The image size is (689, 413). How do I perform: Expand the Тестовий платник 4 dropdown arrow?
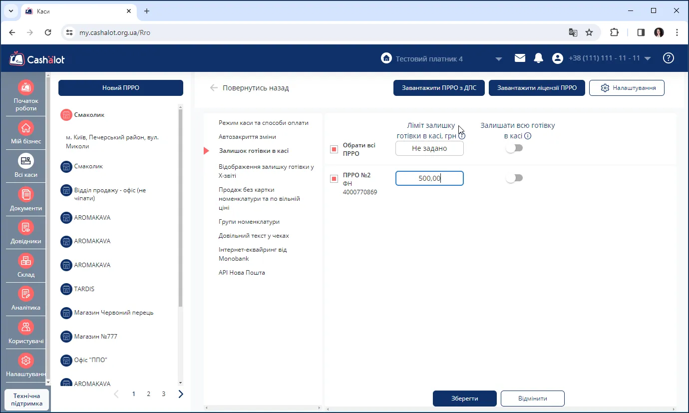coord(498,59)
